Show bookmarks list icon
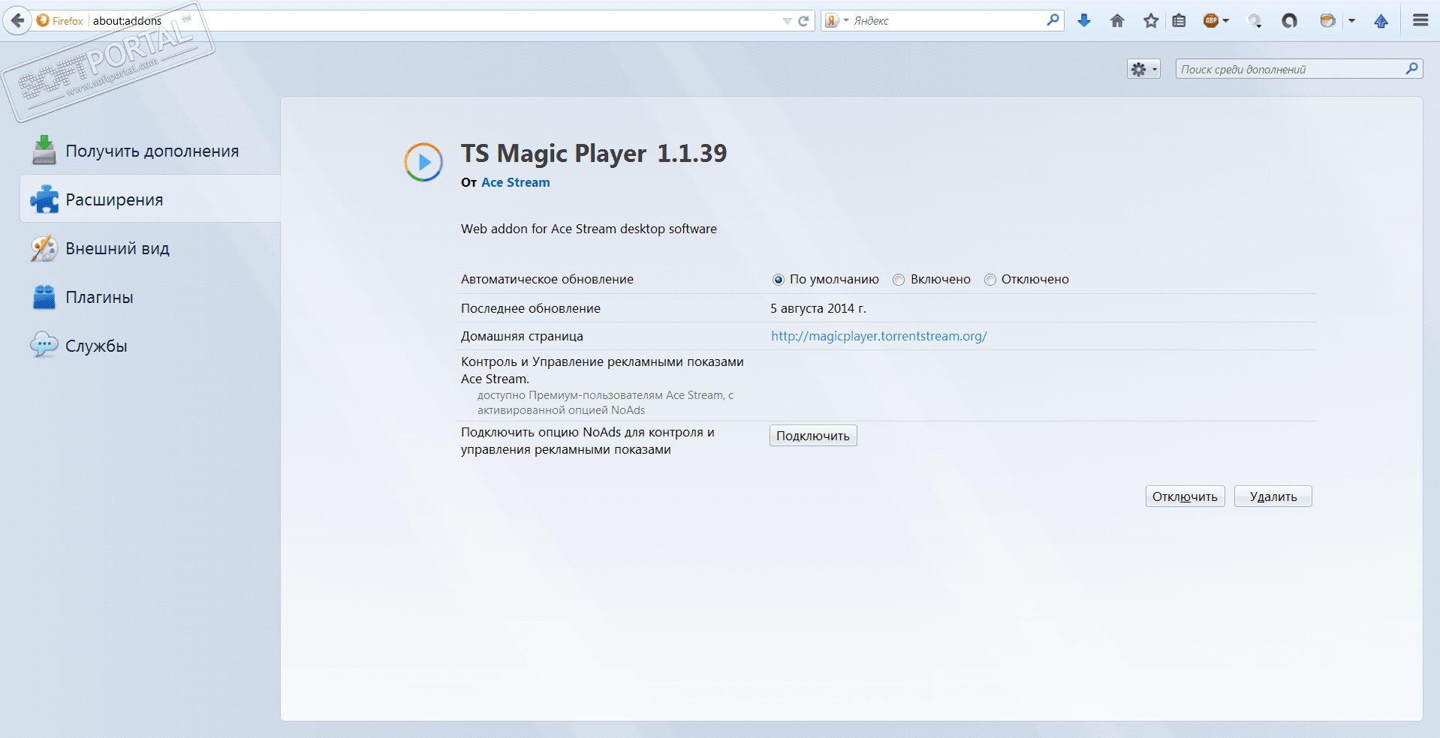1440x738 pixels. [x=1179, y=21]
